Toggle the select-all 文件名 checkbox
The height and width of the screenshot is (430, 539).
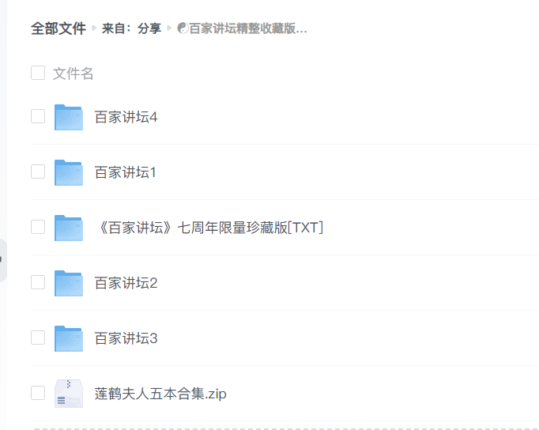38,74
